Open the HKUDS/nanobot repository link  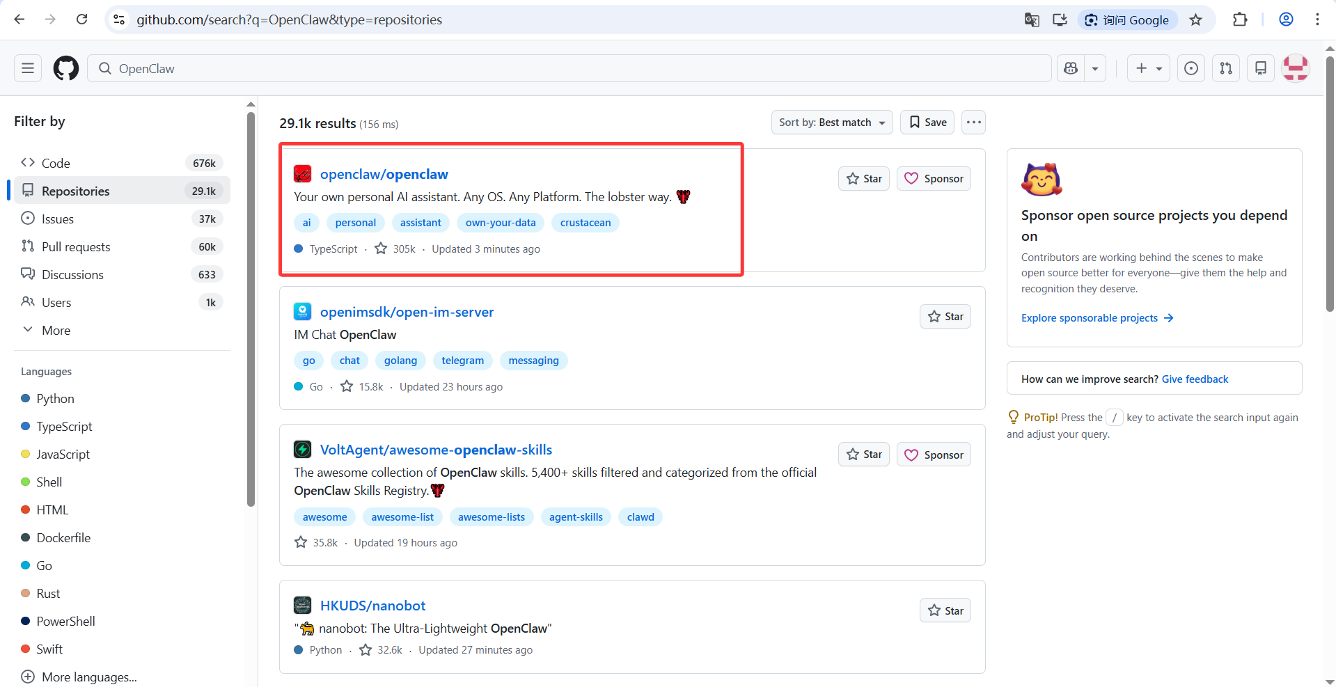coord(372,606)
